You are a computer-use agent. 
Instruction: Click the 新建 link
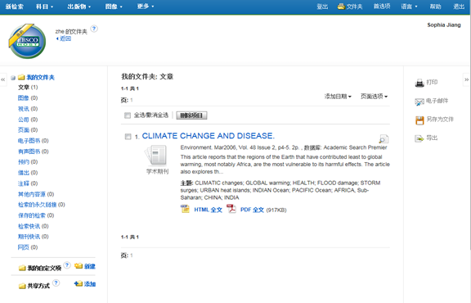pyautogui.click(x=89, y=266)
